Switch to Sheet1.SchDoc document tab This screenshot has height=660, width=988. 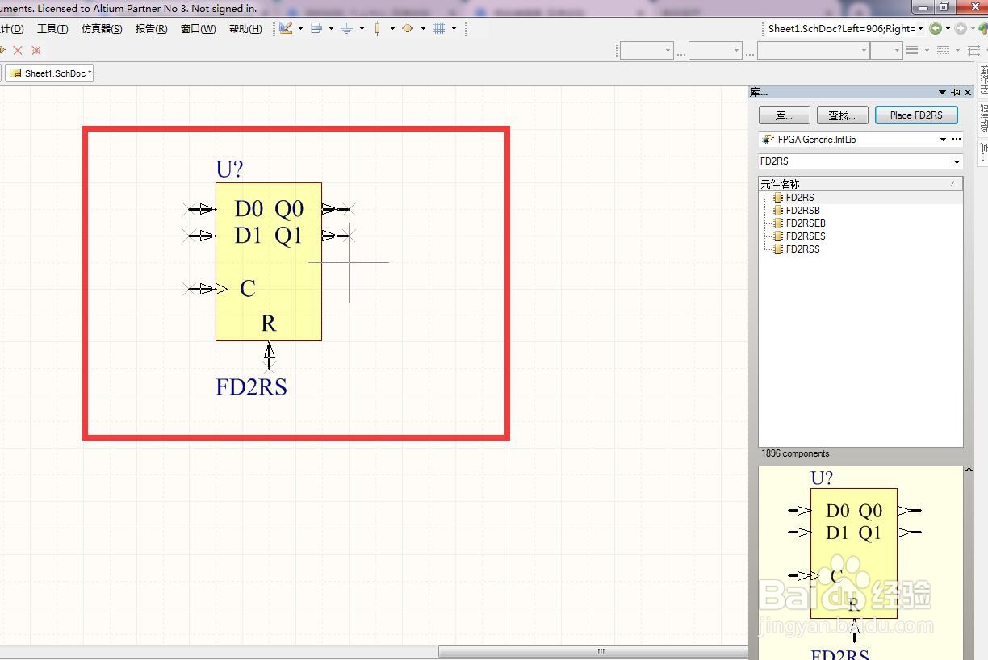(50, 73)
